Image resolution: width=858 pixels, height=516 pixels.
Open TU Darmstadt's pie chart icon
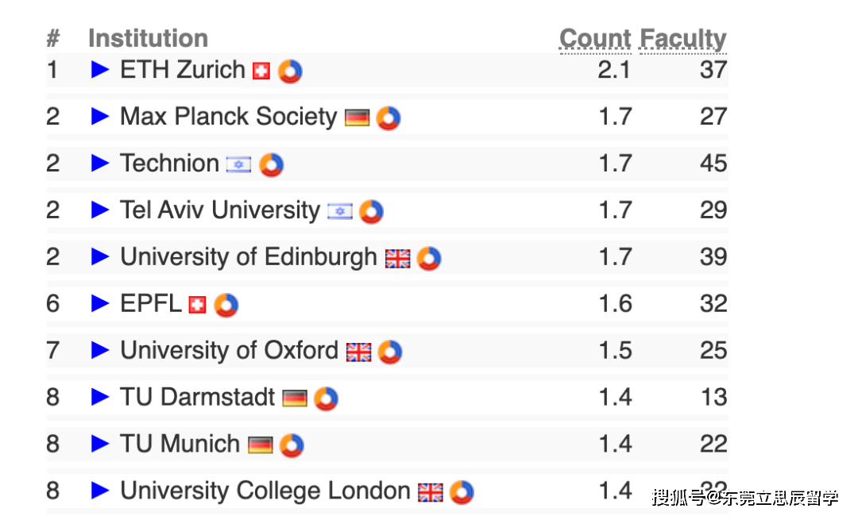coord(326,399)
